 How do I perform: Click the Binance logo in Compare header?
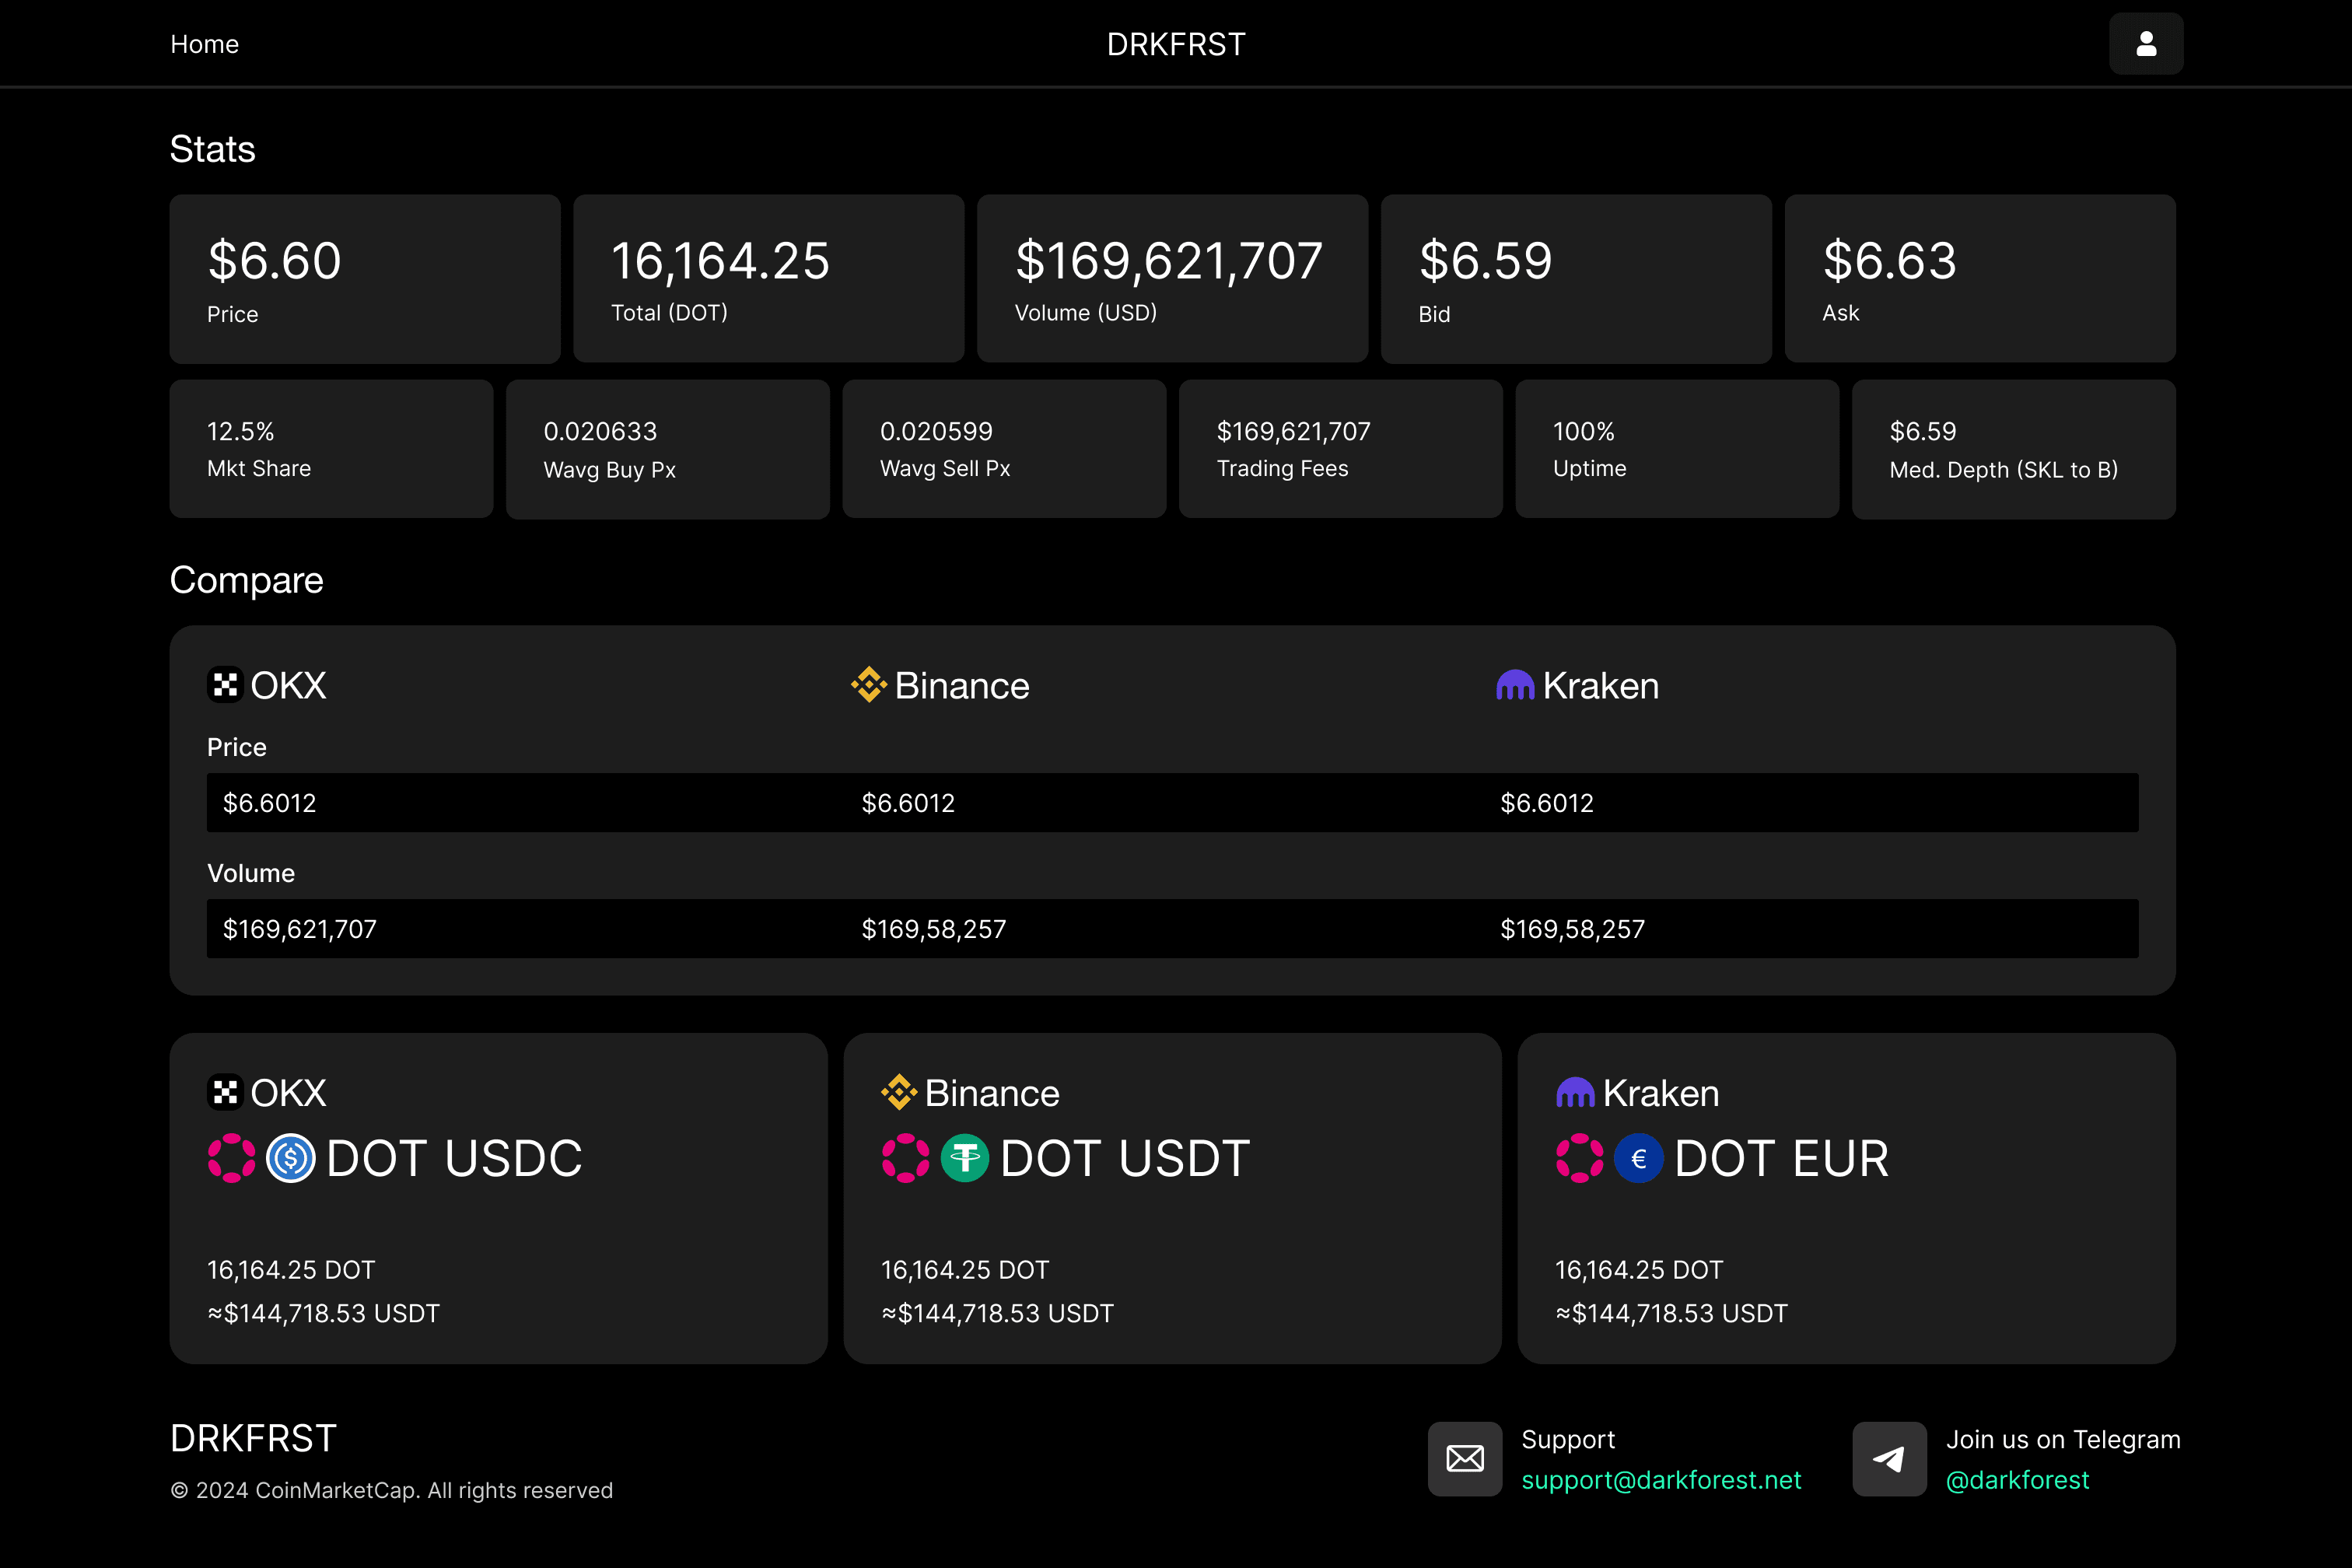(869, 685)
